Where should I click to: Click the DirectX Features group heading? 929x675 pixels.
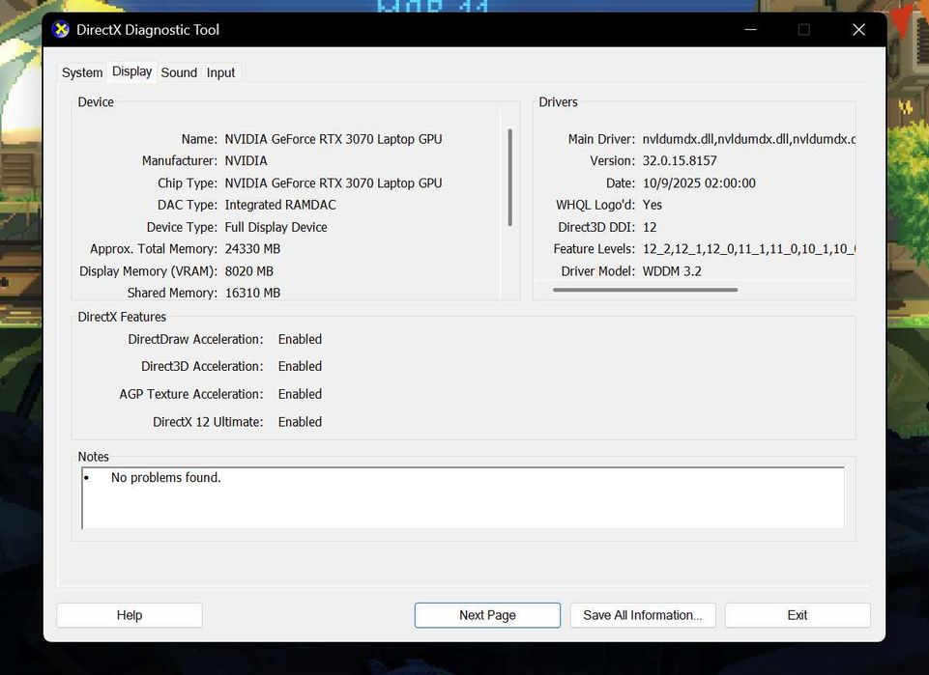pos(122,317)
